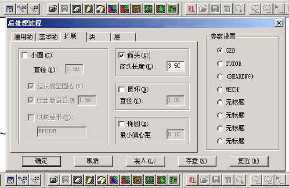Select the MECH radio button
The height and width of the screenshot is (188, 289).
220,90
